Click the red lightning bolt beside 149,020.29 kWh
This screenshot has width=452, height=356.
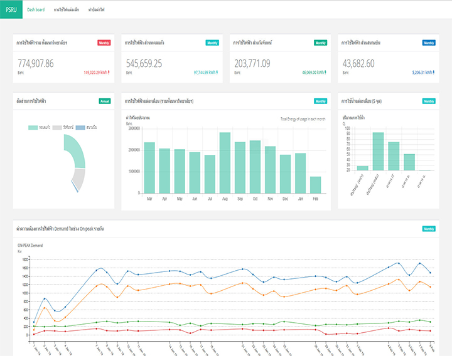coord(109,72)
